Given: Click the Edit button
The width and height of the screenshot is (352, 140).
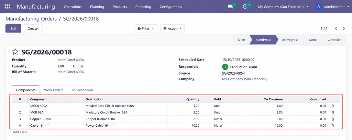Looking at the screenshot, I should pyautogui.click(x=13, y=28).
